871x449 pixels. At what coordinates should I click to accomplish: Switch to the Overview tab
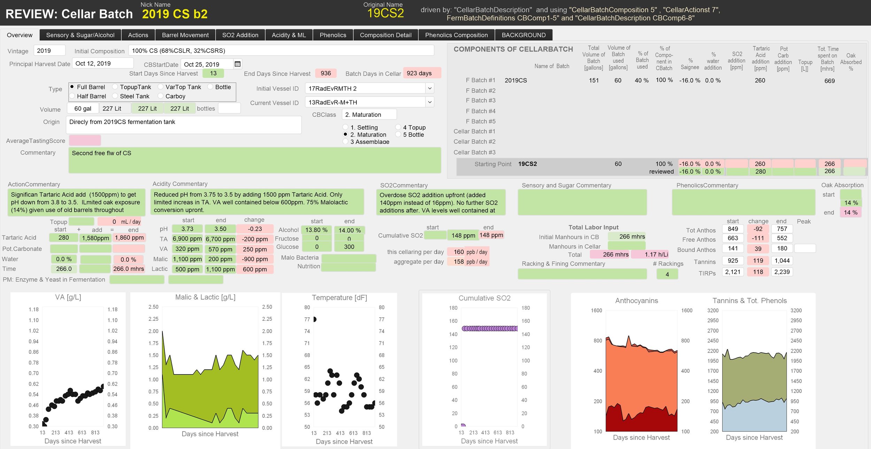(20, 35)
